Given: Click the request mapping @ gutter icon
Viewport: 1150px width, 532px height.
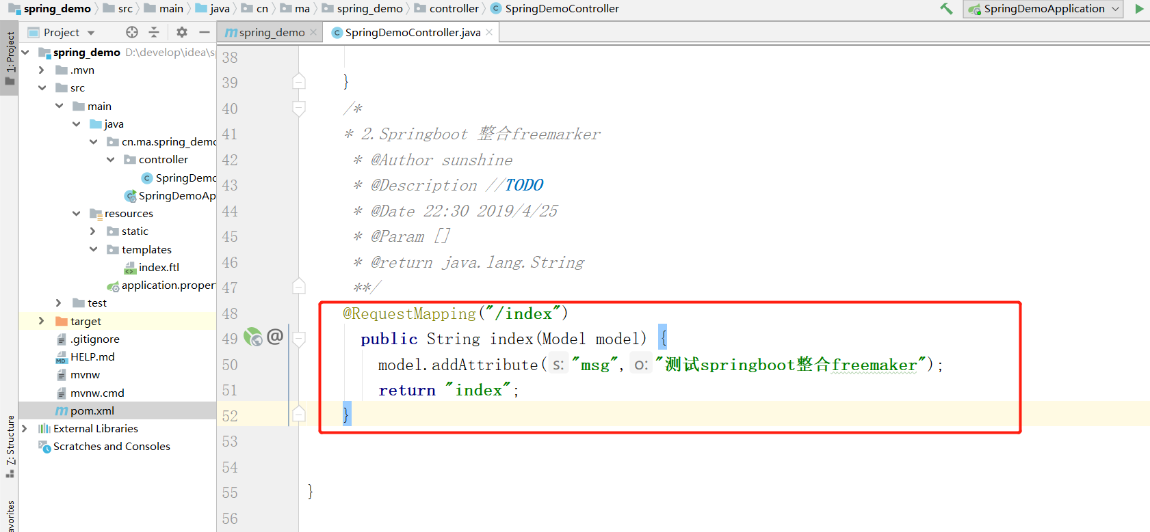Looking at the screenshot, I should 275,336.
